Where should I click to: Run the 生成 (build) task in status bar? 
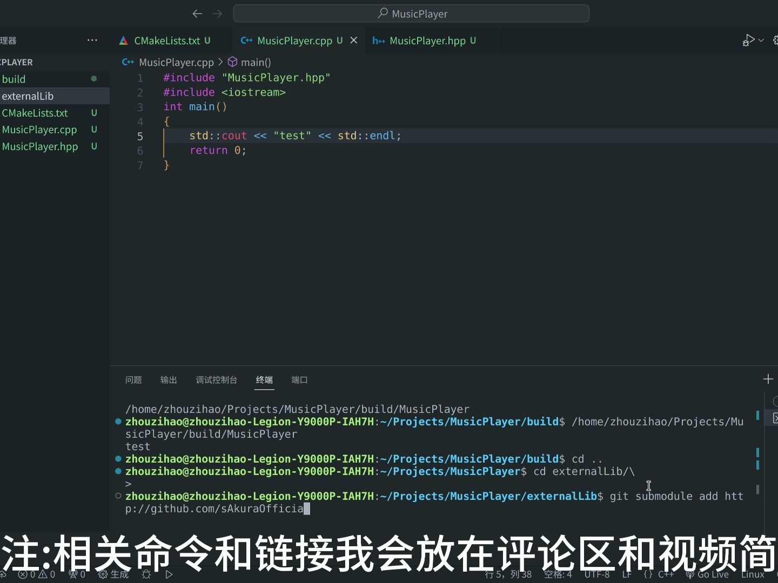(x=113, y=574)
